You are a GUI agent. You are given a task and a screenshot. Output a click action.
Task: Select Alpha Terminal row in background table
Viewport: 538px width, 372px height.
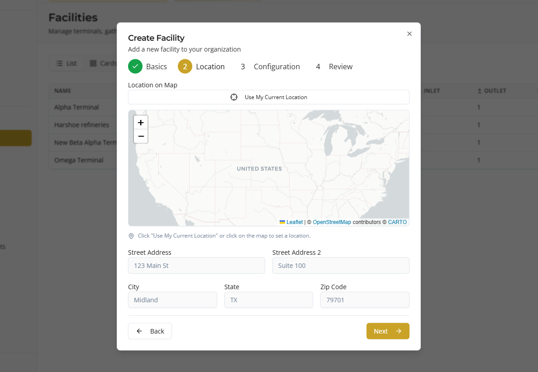point(76,107)
